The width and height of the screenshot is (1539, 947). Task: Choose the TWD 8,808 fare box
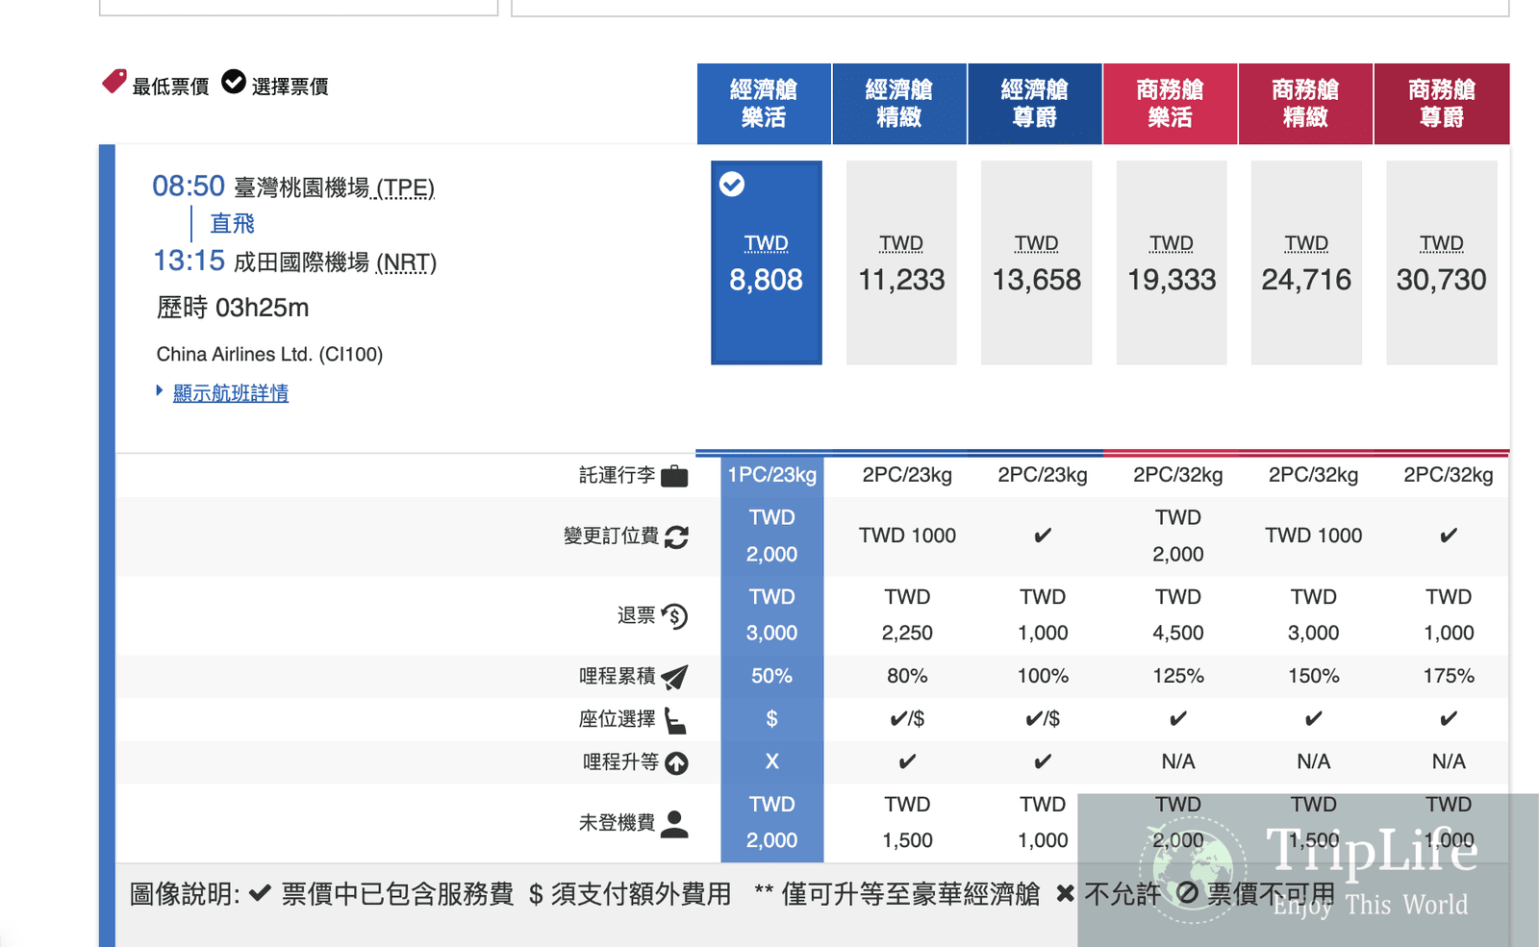767,262
